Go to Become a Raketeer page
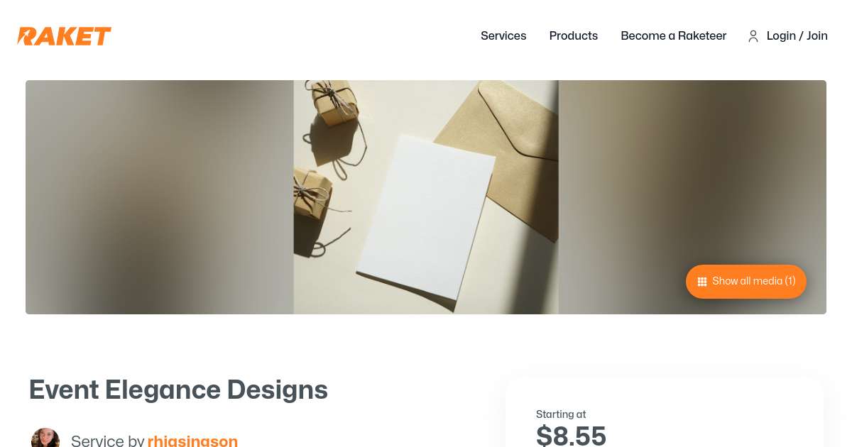The image size is (852, 447). [674, 35]
